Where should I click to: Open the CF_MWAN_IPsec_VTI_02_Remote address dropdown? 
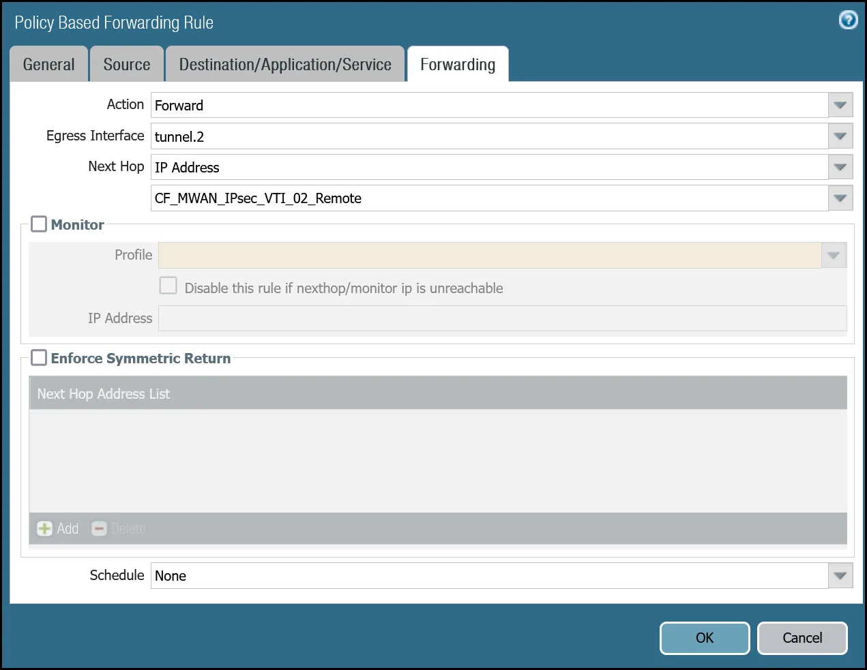coord(840,198)
